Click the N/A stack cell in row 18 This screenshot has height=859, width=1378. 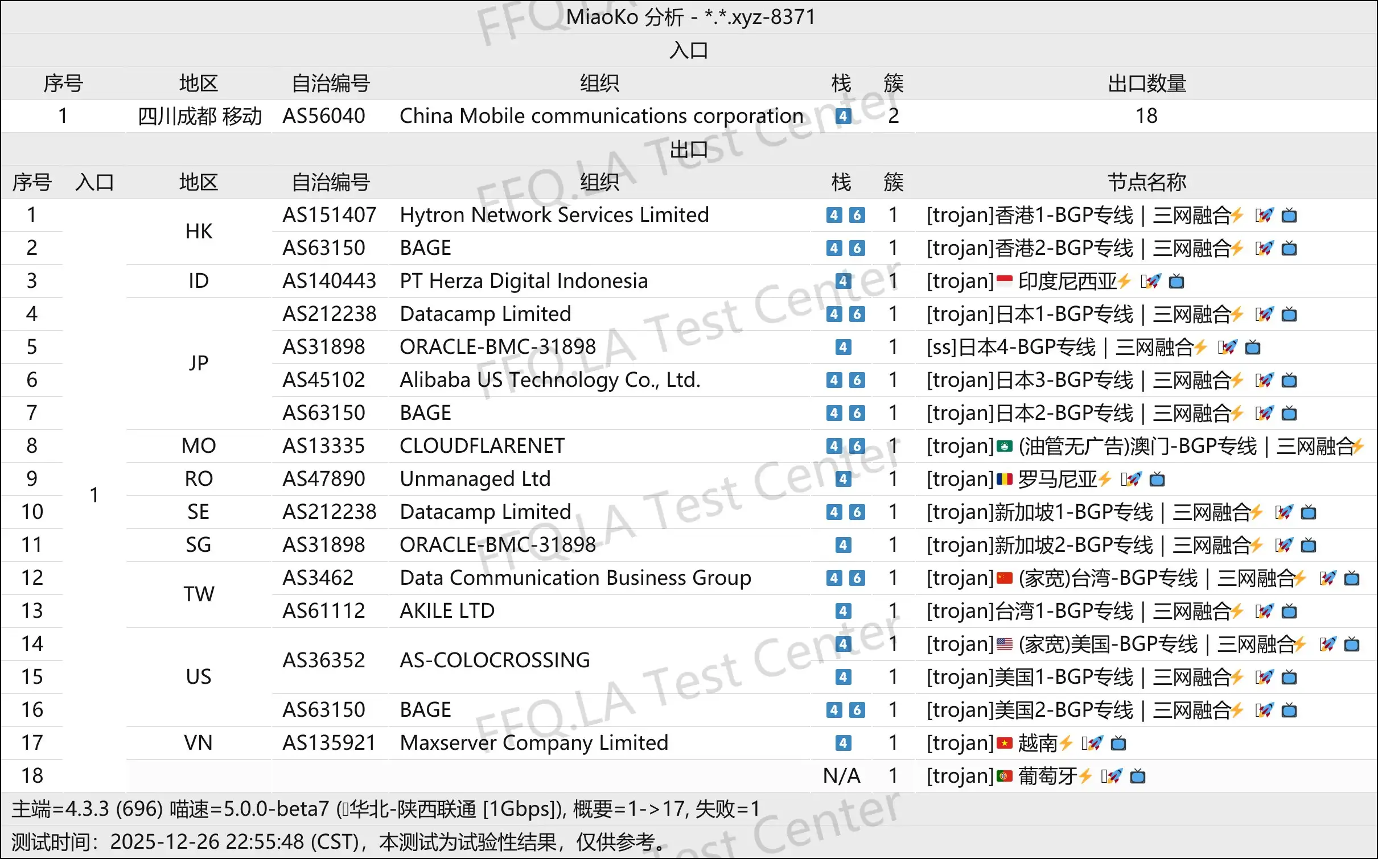841,775
